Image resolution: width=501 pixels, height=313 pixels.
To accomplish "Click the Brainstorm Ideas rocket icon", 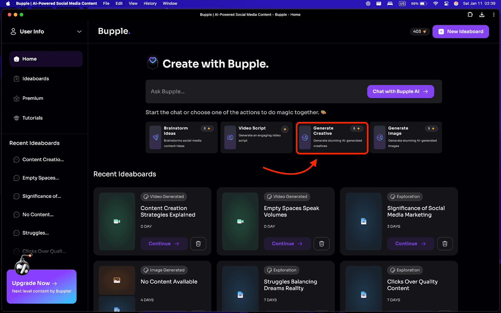I will pyautogui.click(x=155, y=137).
